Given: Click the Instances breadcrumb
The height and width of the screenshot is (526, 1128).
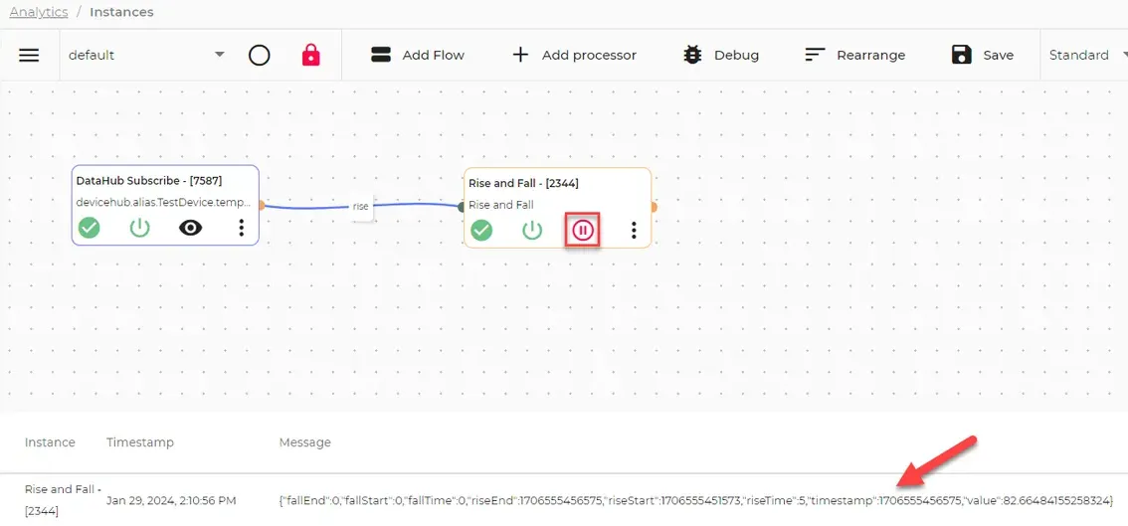Looking at the screenshot, I should [121, 12].
